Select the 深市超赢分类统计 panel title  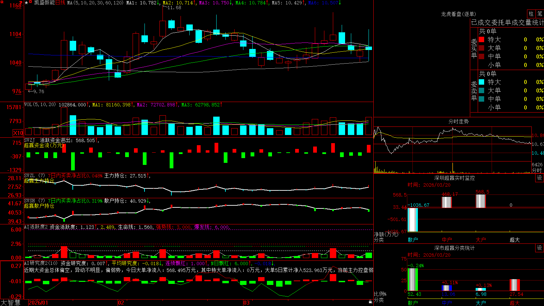pos(455,248)
